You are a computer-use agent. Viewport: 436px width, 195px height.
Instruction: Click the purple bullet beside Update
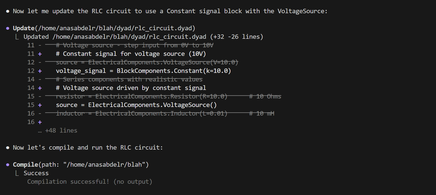pos(8,28)
